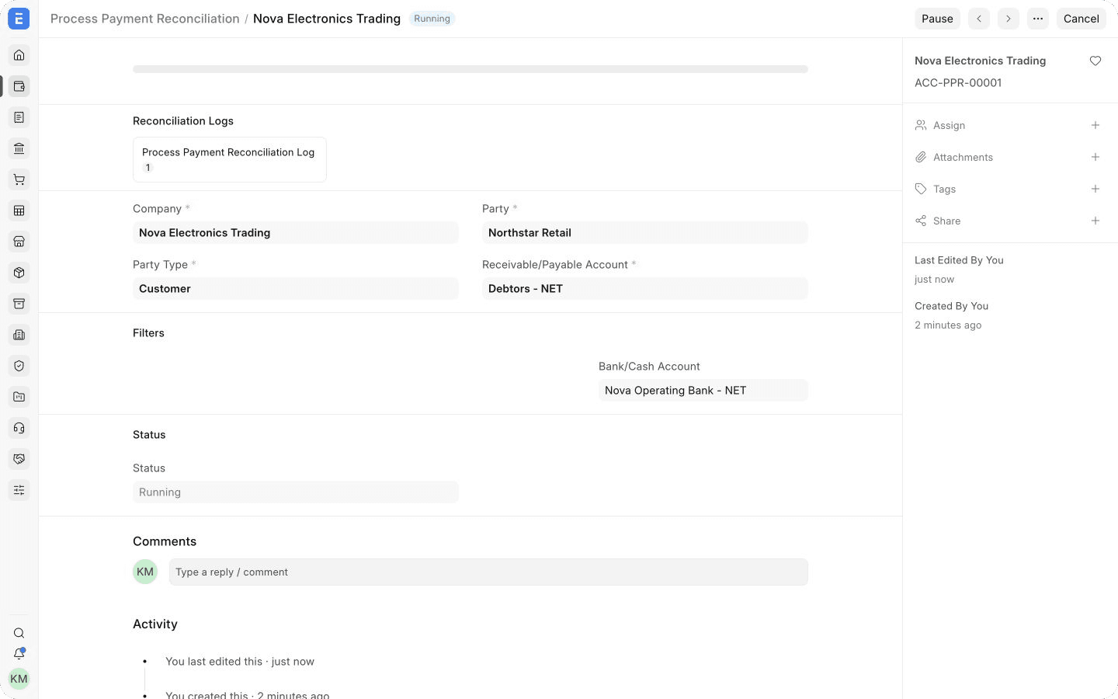Go to the next document

[1009, 19]
